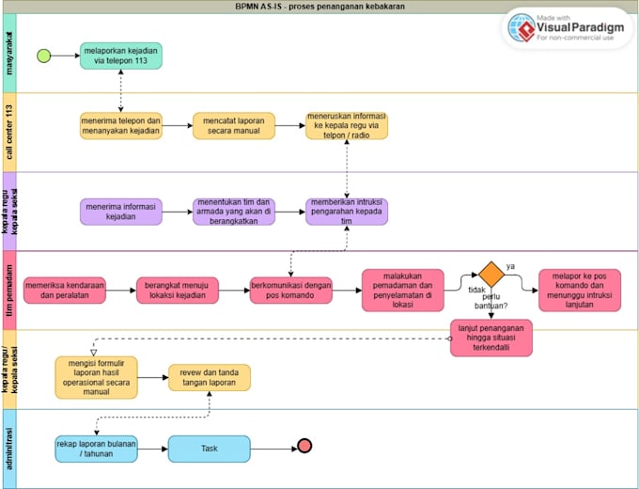Image resolution: width=639 pixels, height=489 pixels.
Task: Click the 'perlu bantuan?' gateway label
Action: tap(491, 301)
